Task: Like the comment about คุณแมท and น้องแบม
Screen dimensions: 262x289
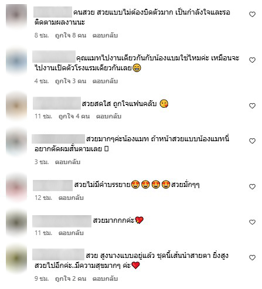Action: pos(252,60)
